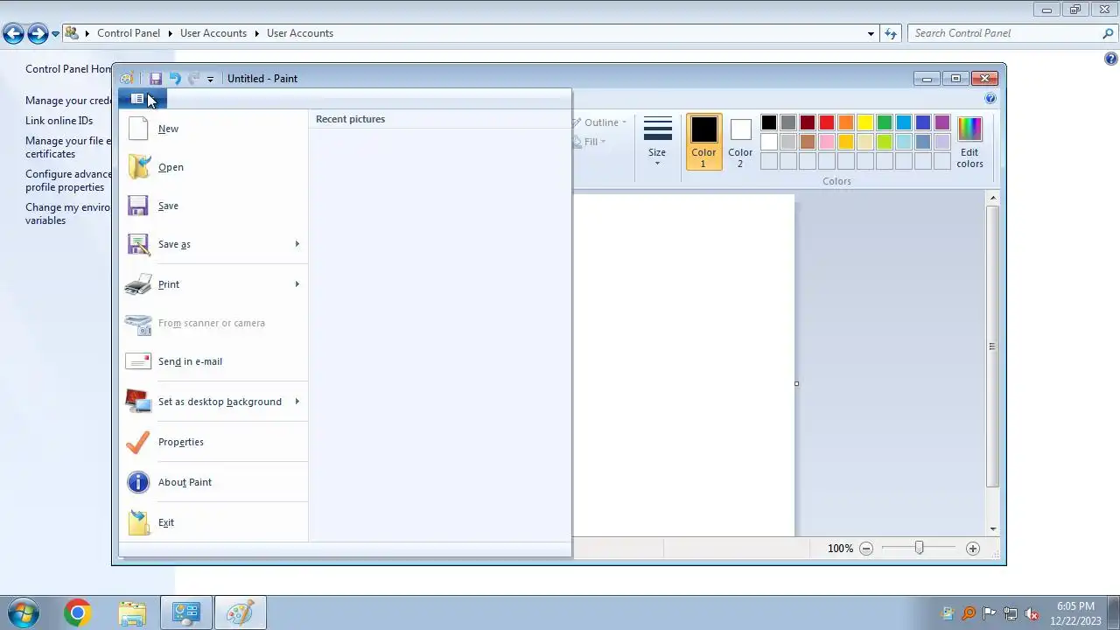Zoom in with the plus button
The height and width of the screenshot is (630, 1120).
(x=973, y=549)
